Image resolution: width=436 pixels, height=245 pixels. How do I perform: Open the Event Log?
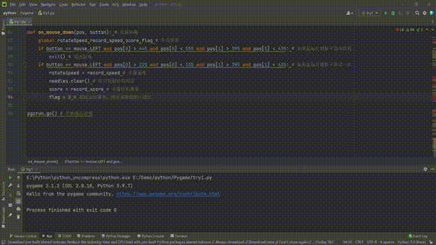pyautogui.click(x=418, y=236)
